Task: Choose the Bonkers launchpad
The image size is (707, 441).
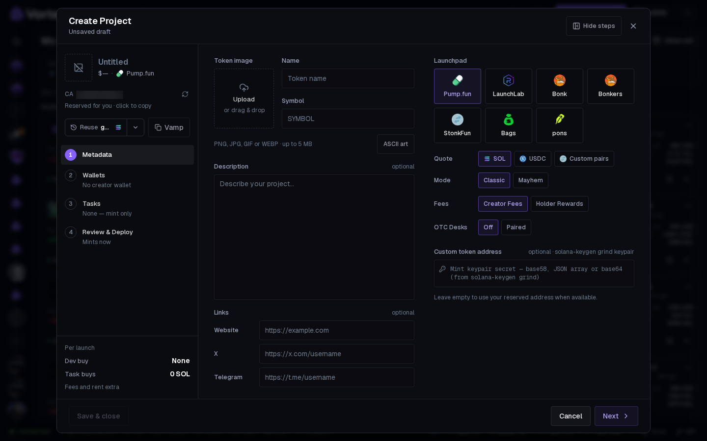Action: coord(610,86)
